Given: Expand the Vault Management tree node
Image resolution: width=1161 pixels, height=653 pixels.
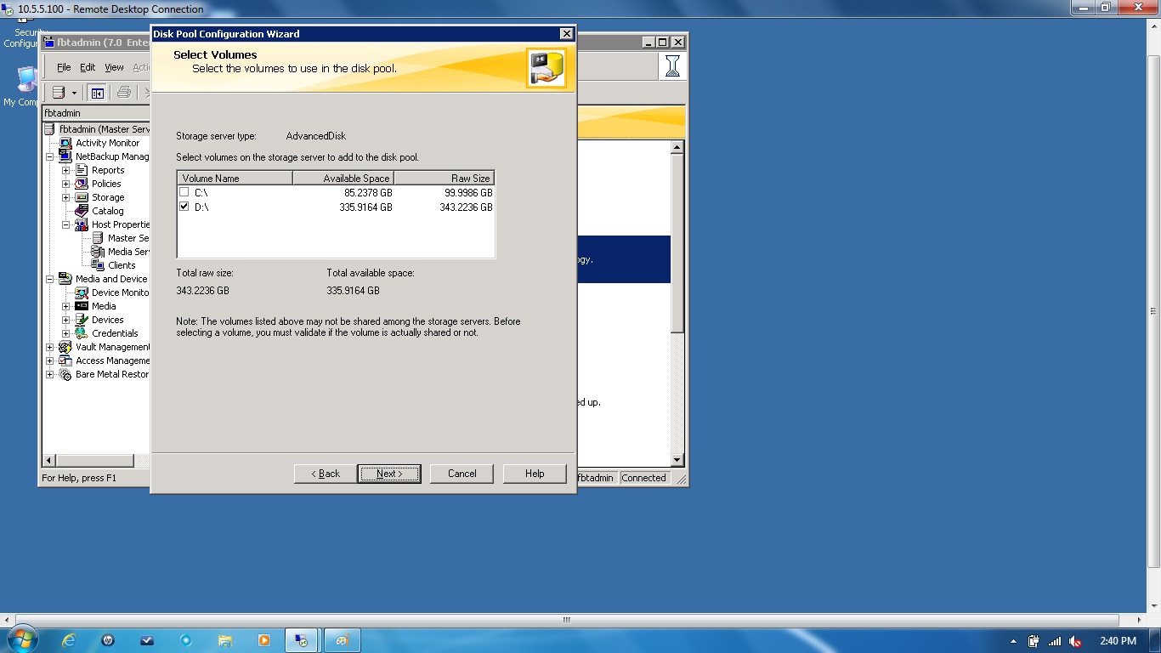Looking at the screenshot, I should [49, 347].
